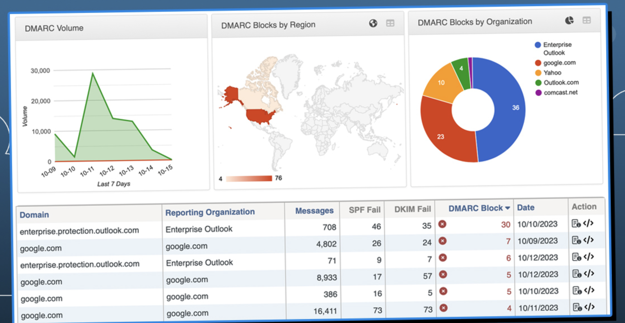View XML code icon for 10/12/2023 Enterprise Outlook row
The height and width of the screenshot is (323, 625).
tap(589, 257)
